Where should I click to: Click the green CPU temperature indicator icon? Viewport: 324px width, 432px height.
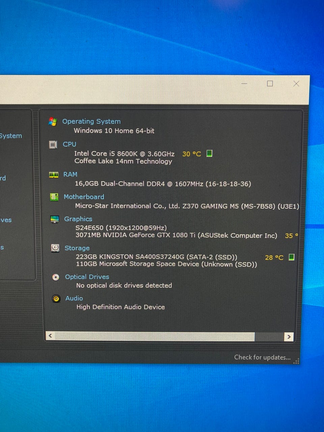tap(209, 153)
